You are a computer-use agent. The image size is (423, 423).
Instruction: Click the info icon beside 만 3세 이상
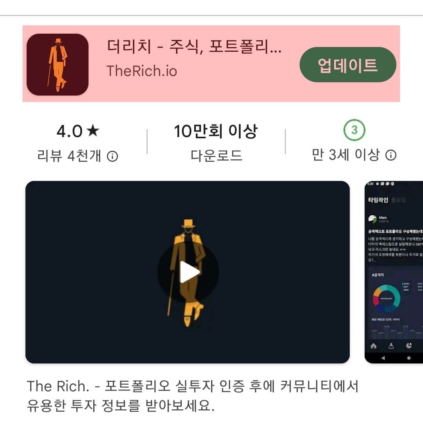click(391, 155)
